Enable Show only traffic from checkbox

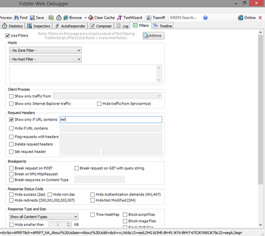coord(11,97)
